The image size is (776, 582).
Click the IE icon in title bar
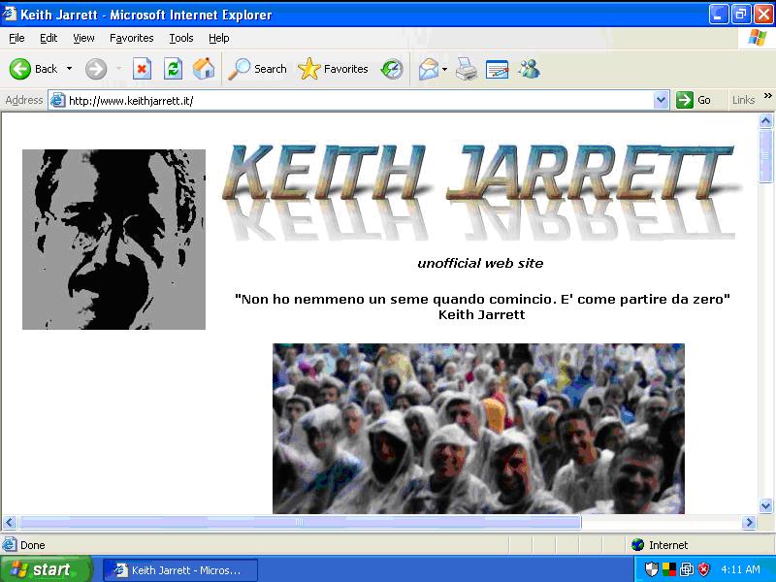pos(10,15)
